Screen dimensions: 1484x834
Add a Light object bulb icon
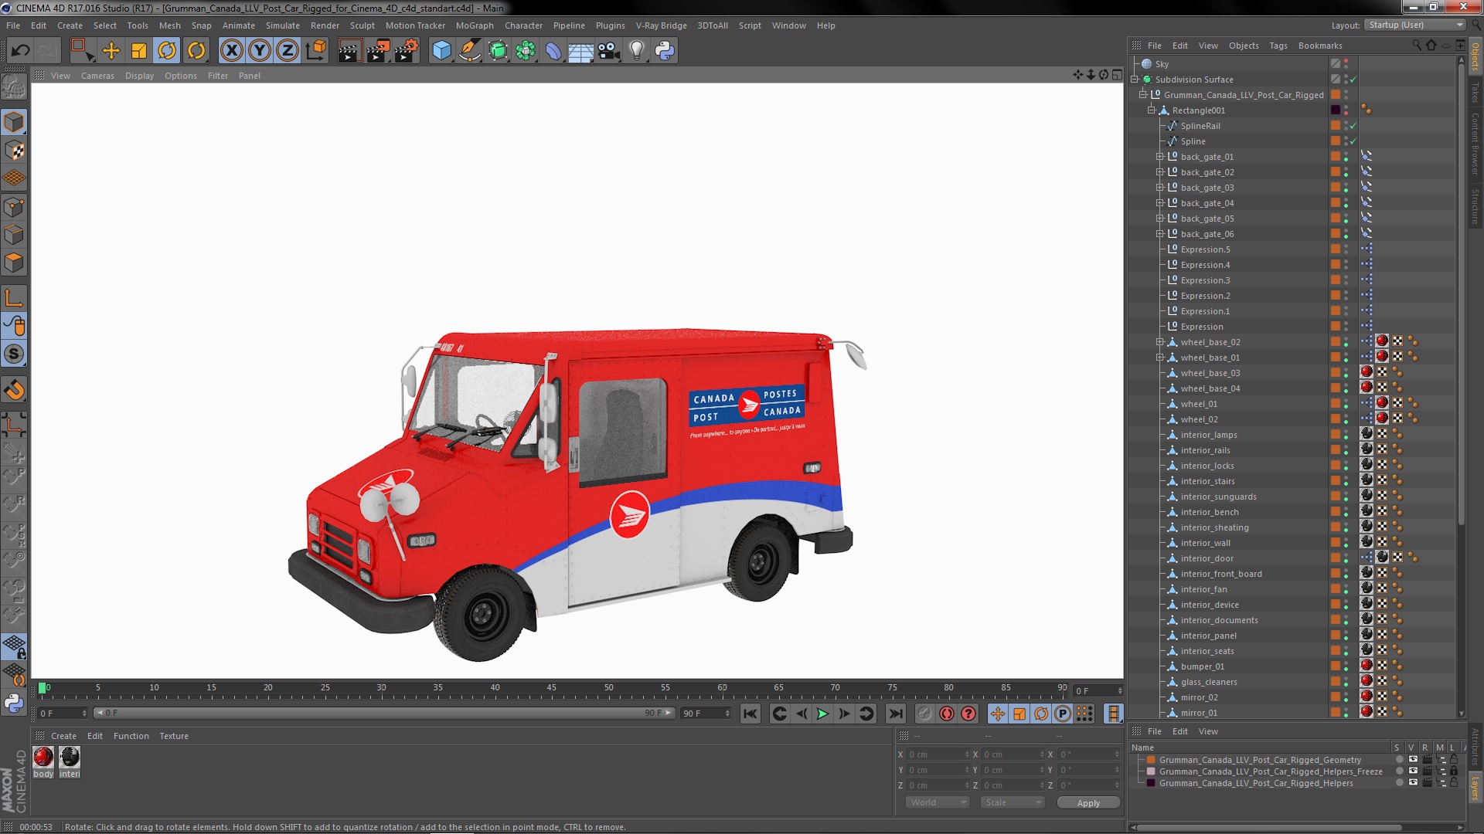636,51
